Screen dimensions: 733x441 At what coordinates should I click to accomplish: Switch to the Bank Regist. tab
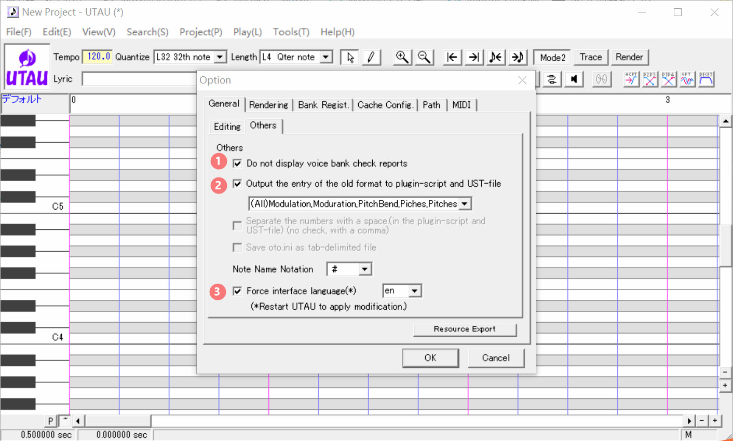point(323,105)
